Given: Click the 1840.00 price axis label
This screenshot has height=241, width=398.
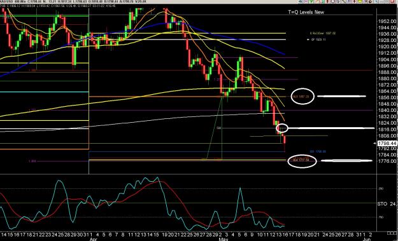Looking at the screenshot, I should point(387,110).
